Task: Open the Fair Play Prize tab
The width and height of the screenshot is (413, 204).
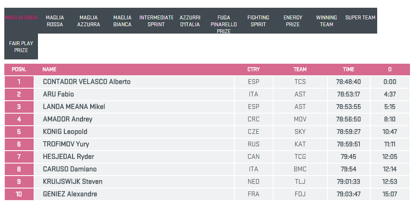Action: (21, 47)
